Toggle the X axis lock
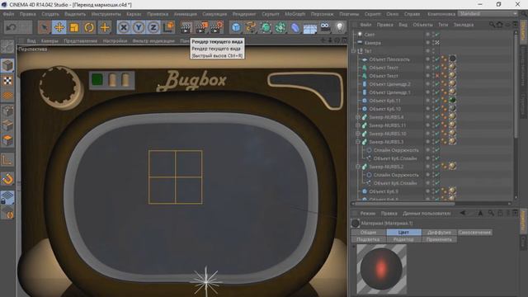The width and height of the screenshot is (528, 297). coord(124,27)
